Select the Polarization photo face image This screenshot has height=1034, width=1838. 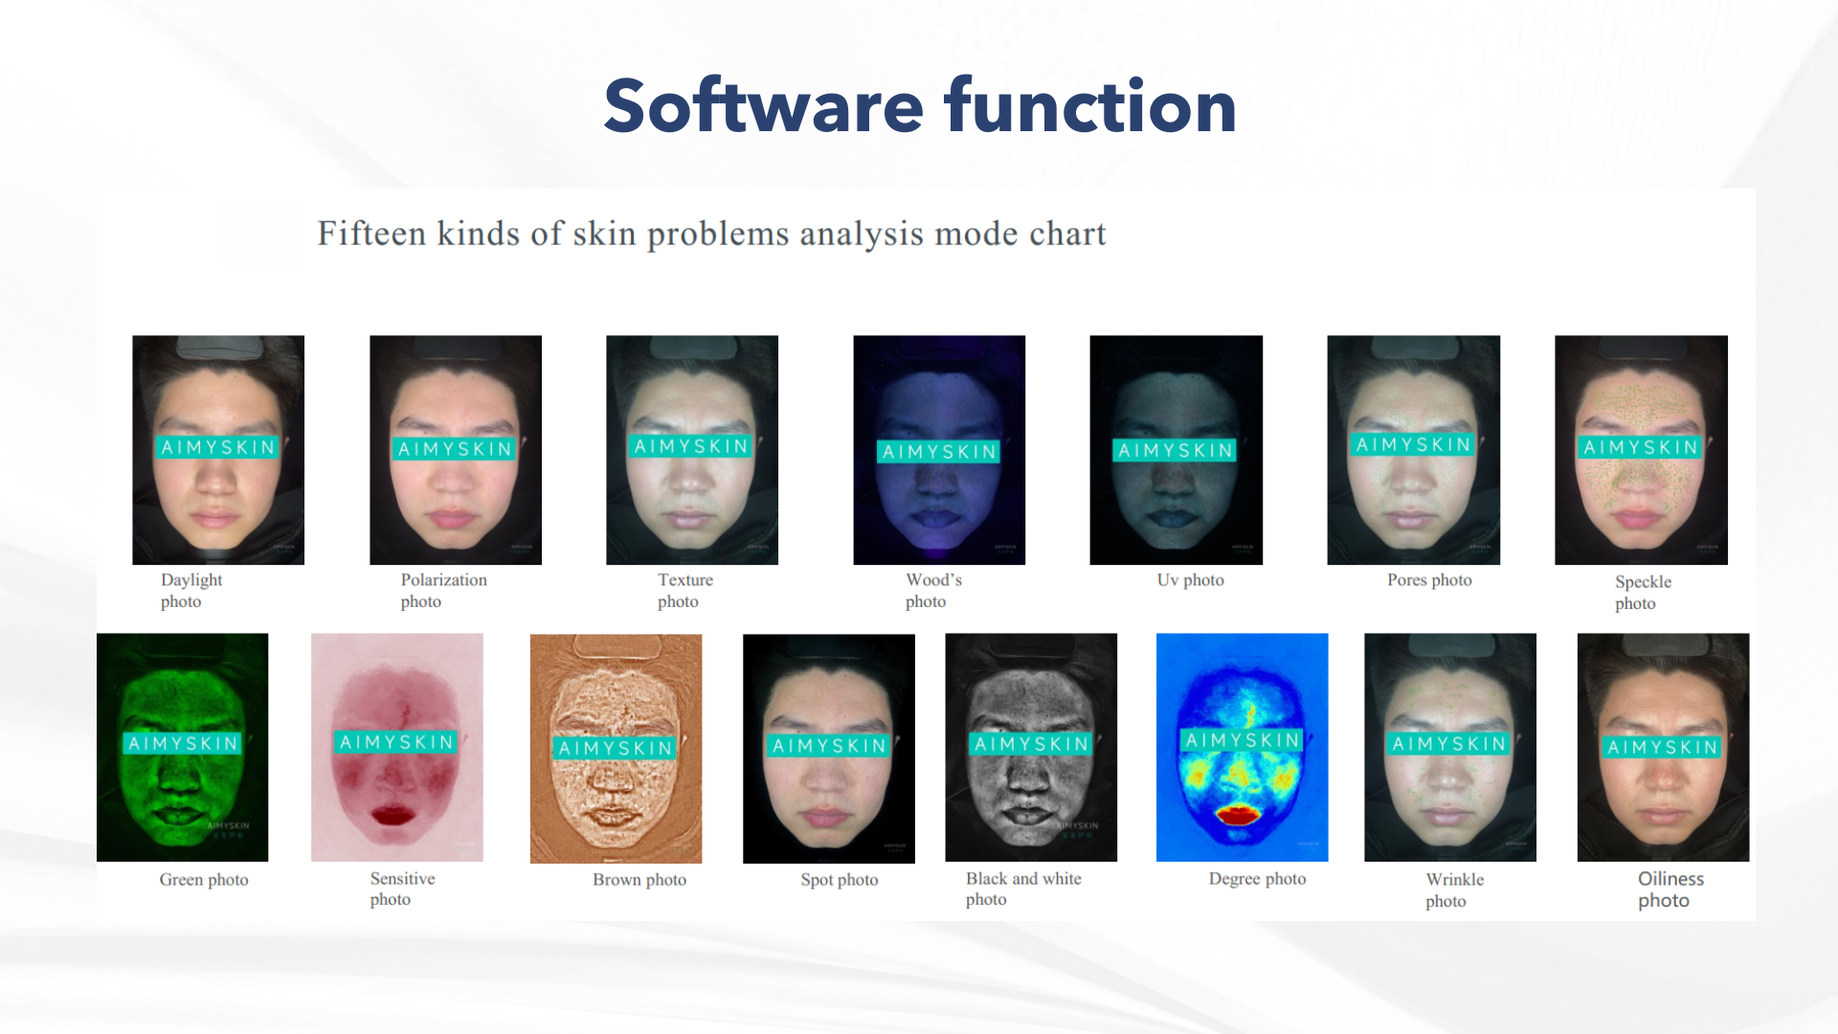(x=456, y=450)
